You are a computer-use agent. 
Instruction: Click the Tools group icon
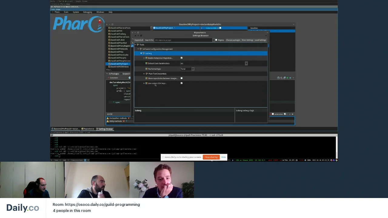[x=138, y=45]
